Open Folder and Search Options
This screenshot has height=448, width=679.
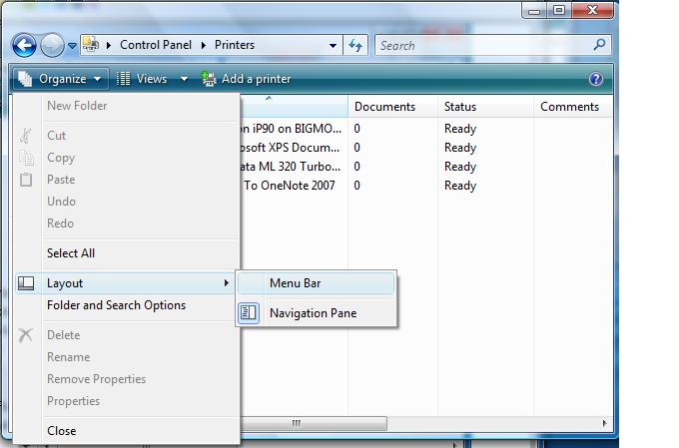116,305
